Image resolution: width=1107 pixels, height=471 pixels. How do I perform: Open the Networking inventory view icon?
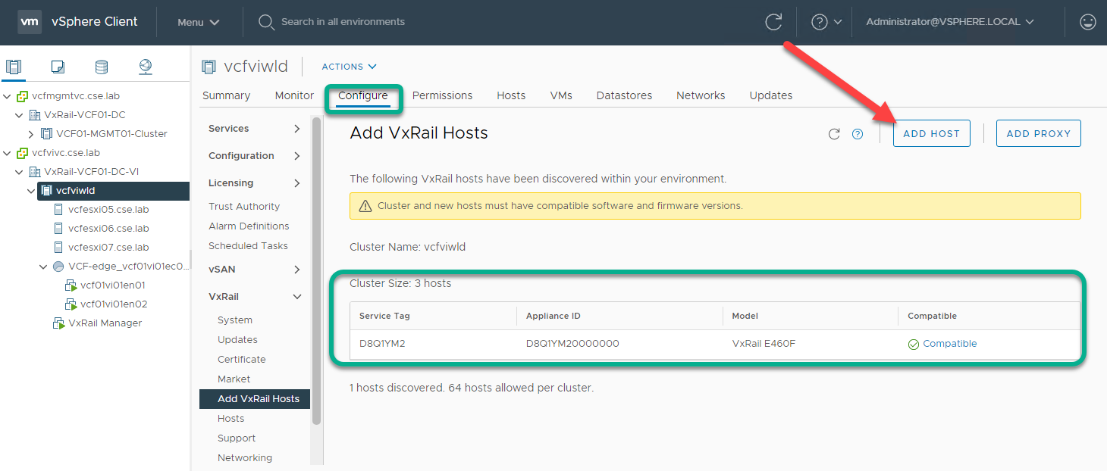[x=145, y=67]
